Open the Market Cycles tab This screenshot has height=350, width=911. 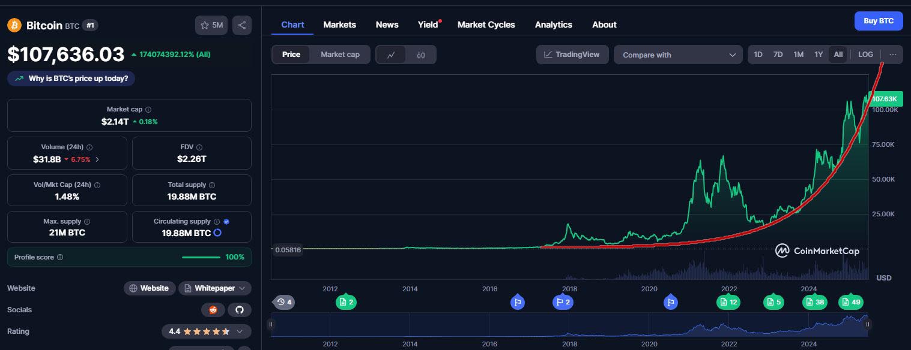pos(486,25)
